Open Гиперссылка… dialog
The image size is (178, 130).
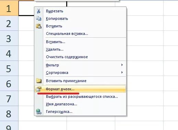click(80, 112)
